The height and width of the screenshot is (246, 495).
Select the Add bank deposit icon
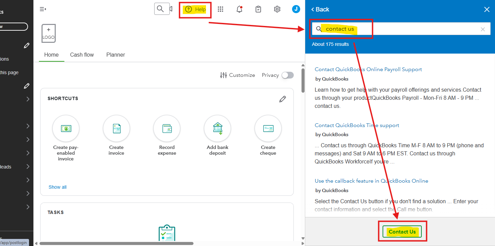point(217,128)
